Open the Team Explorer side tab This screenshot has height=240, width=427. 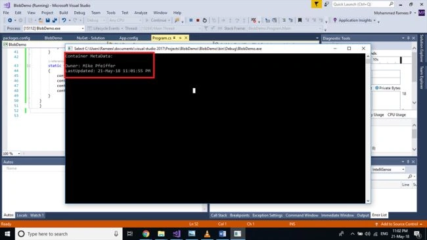(422, 78)
